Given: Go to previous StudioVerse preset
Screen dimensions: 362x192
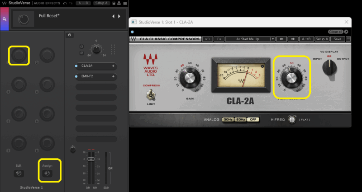Looking at the screenshot, I should coord(114,16).
